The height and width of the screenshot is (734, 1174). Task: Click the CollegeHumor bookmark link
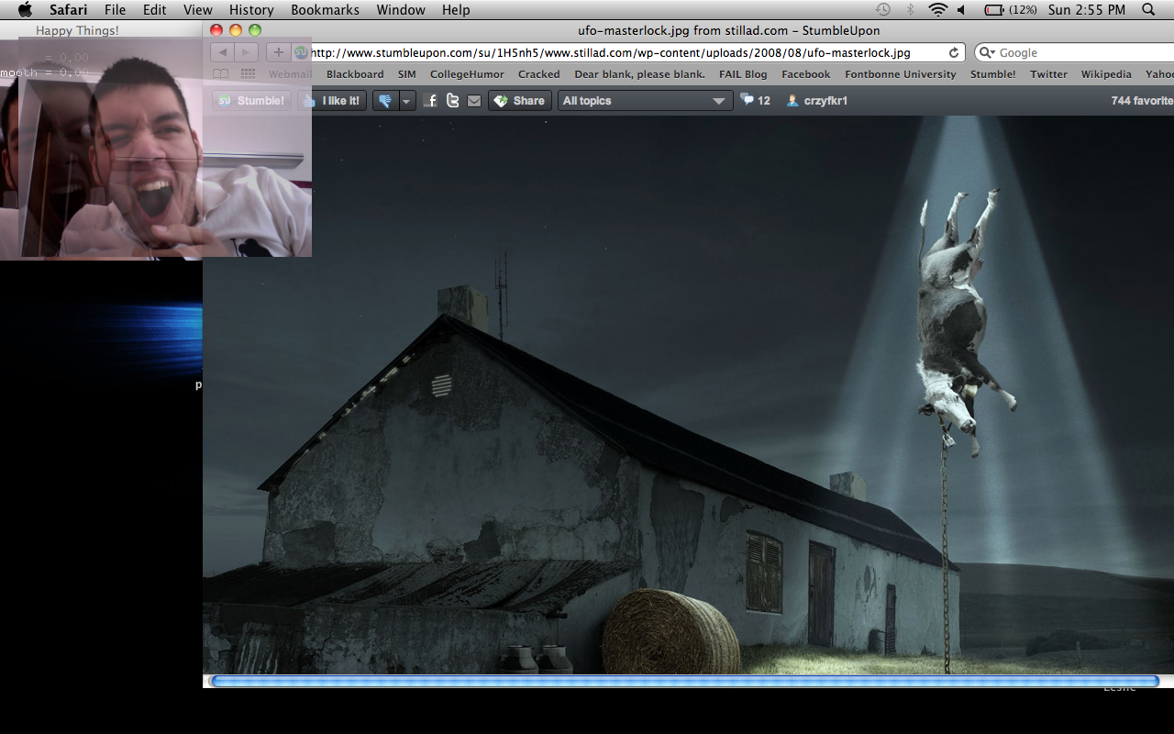click(x=467, y=74)
